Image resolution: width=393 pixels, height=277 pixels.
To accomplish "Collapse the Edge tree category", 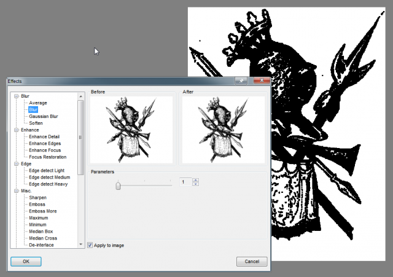I will (x=17, y=164).
